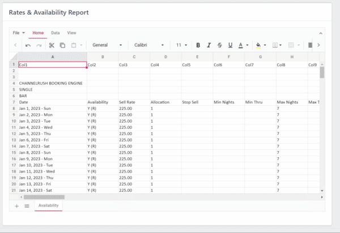Viewport: 340px width, 233px height.
Task: Toggle bold formatting
Action: 198,45
